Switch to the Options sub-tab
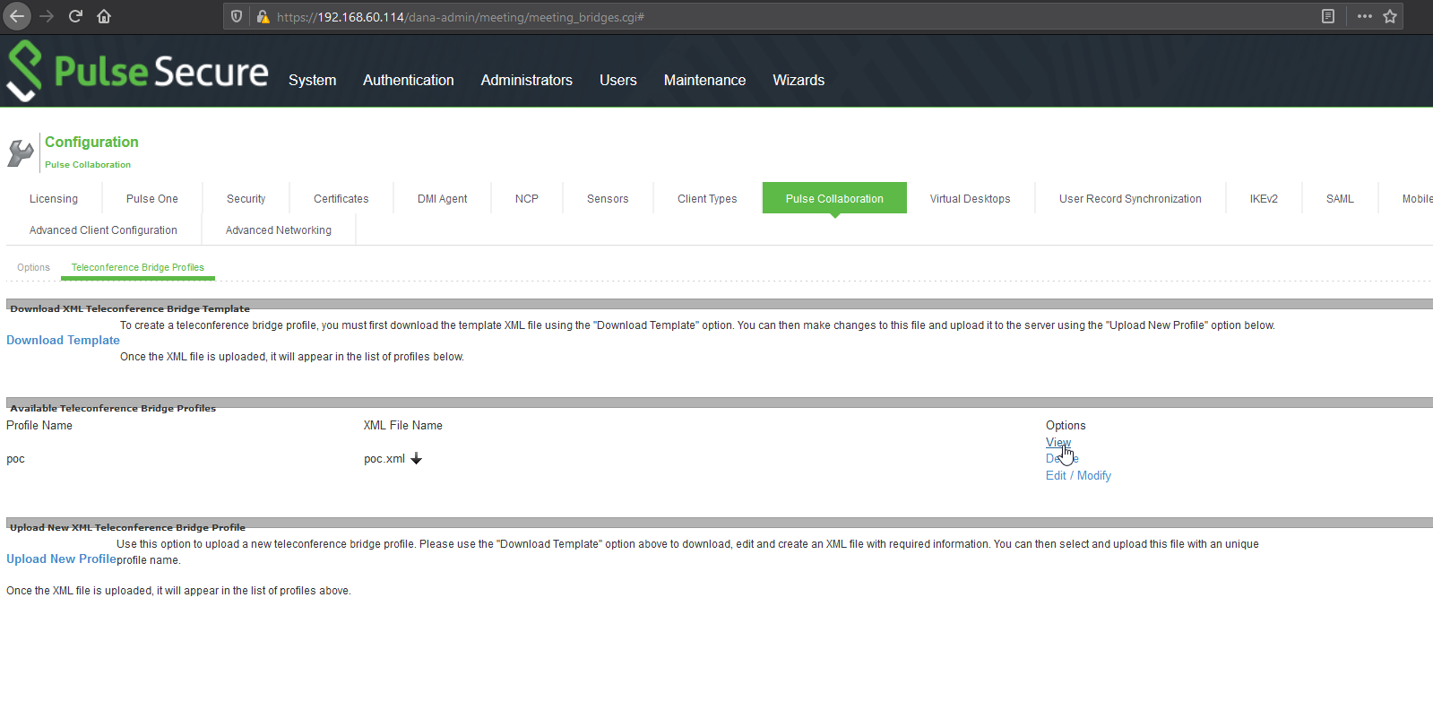 tap(33, 267)
